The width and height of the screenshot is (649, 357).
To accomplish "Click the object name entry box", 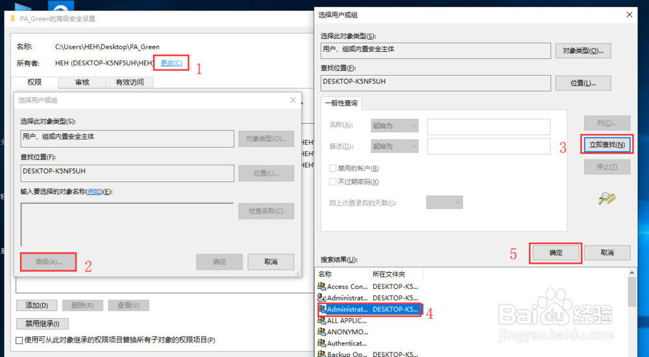I will (127, 224).
